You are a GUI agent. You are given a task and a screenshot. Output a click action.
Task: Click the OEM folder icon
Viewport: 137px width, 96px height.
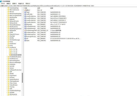pos(8,32)
